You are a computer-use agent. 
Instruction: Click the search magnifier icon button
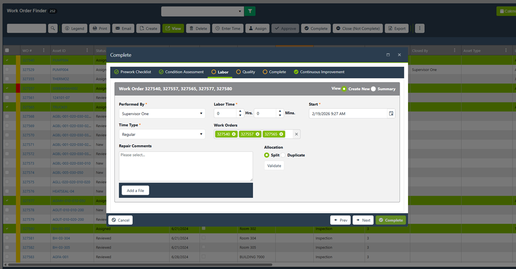click(52, 28)
